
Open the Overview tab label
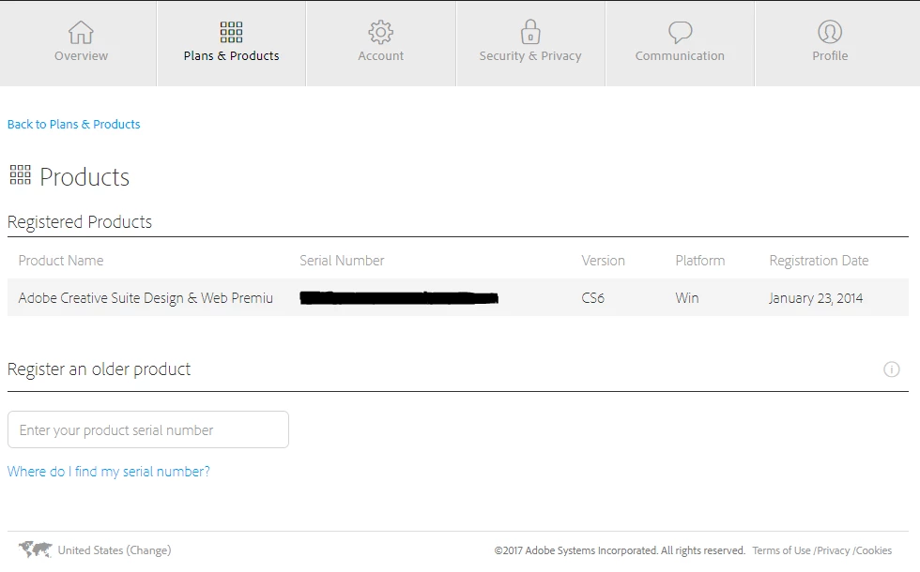tap(81, 55)
